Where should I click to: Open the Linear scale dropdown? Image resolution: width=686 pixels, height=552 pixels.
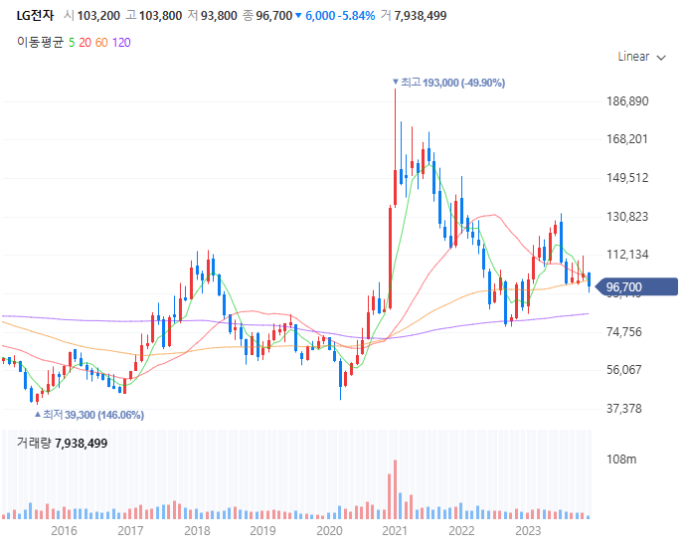tap(641, 57)
